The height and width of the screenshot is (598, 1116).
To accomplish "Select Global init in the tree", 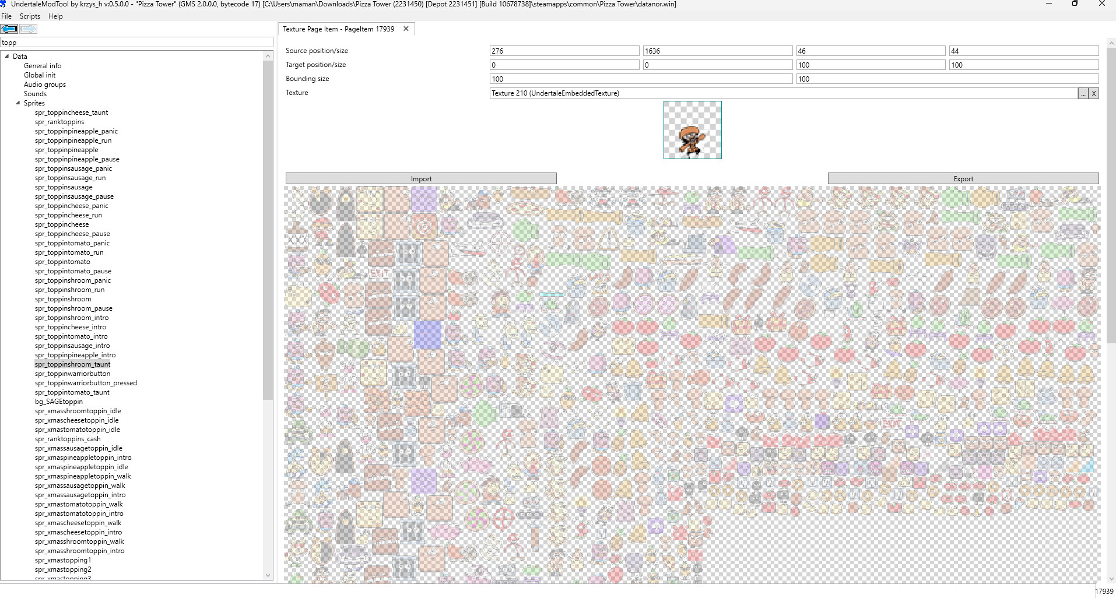I will tap(40, 75).
